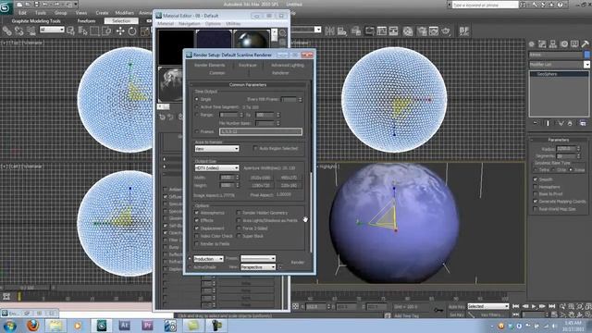This screenshot has width=592, height=333.
Task: Open Curve Editor from the toolbar
Action: 382,31
